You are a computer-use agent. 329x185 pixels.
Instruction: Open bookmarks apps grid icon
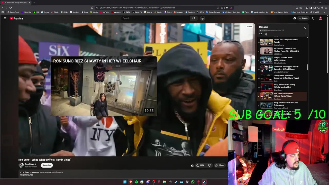click(x=3, y=12)
